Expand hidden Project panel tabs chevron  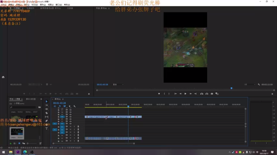(41, 99)
